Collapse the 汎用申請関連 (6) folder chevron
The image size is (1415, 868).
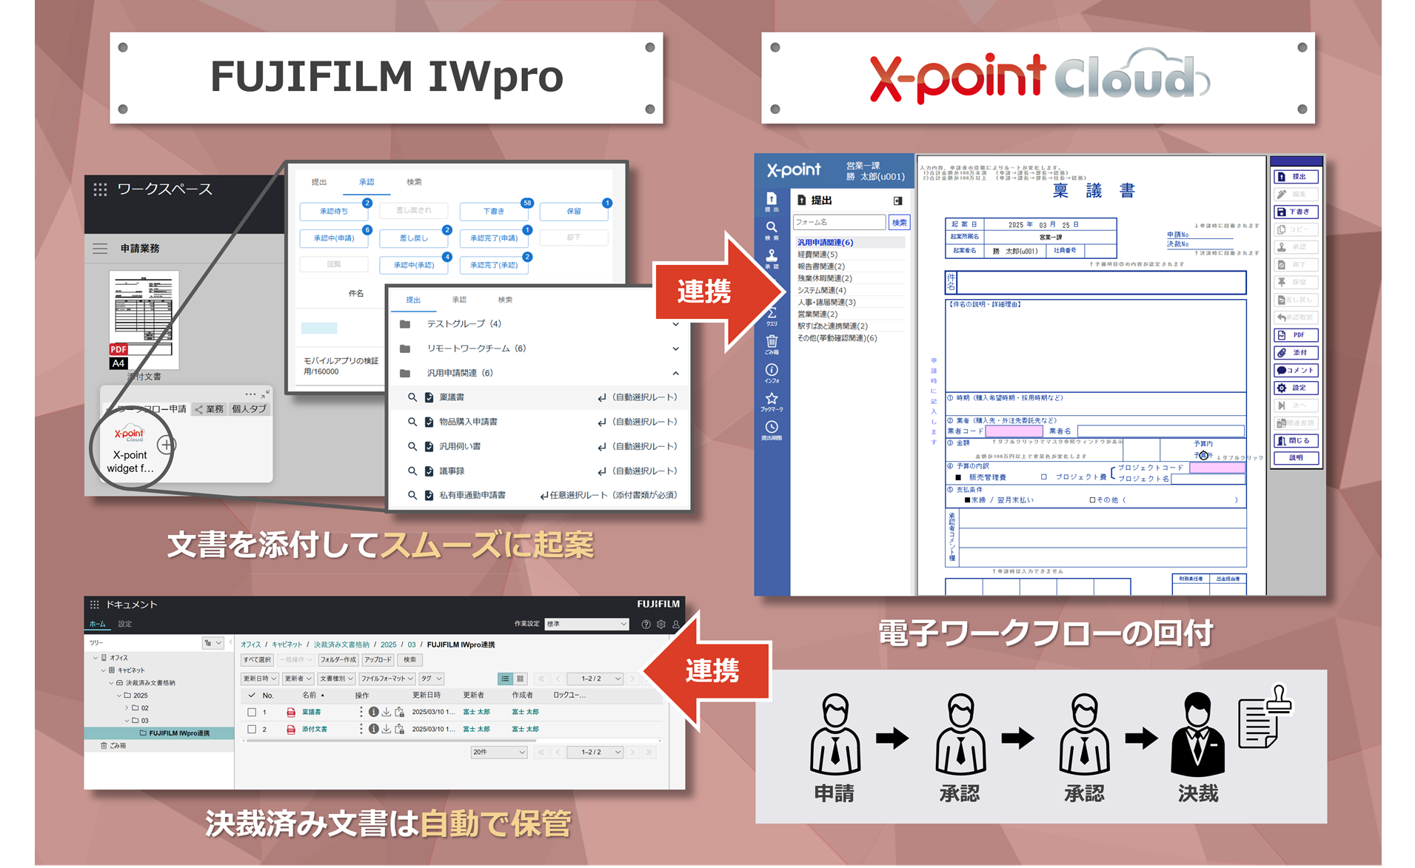(x=675, y=373)
